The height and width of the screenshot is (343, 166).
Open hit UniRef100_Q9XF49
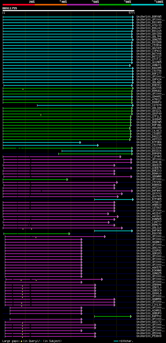tap(149, 114)
